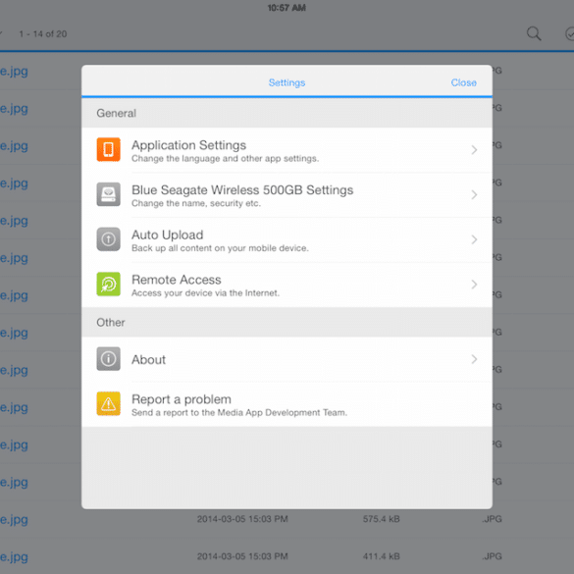Click the 'Change the language and other app settings.' text
574x574 pixels.
pyautogui.click(x=225, y=159)
